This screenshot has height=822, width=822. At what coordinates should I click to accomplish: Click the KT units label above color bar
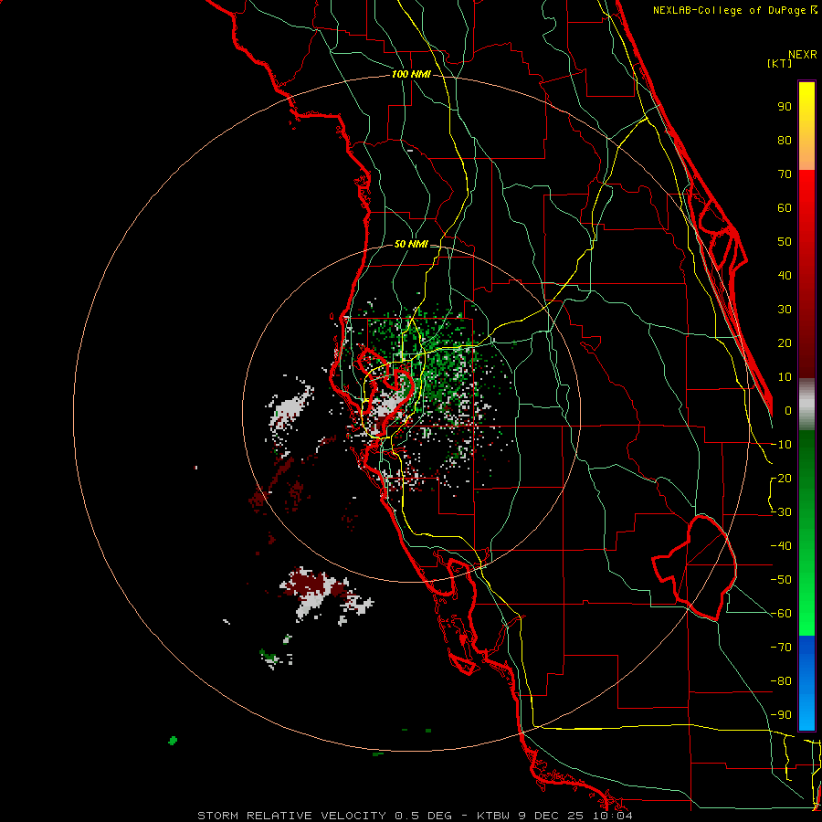[x=780, y=63]
